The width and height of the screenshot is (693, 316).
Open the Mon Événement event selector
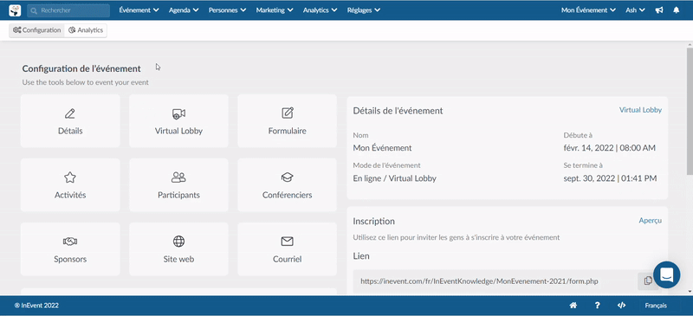coord(588,10)
